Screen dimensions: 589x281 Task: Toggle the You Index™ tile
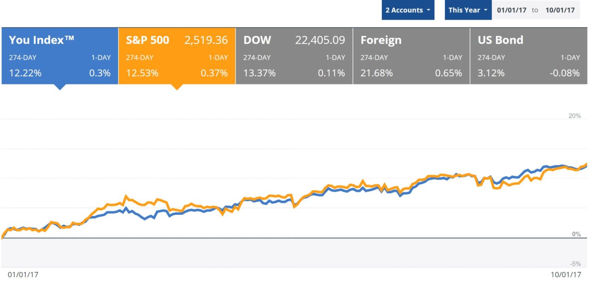pyautogui.click(x=60, y=56)
